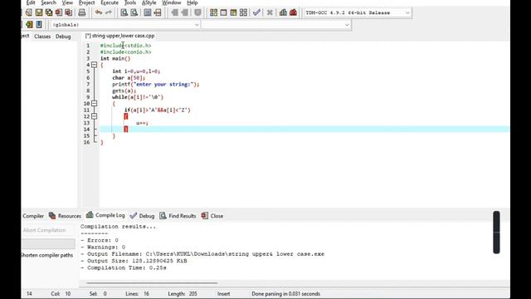The width and height of the screenshot is (531, 299).
Task: Click the Go to Function toolbar icon
Action: tap(148, 12)
